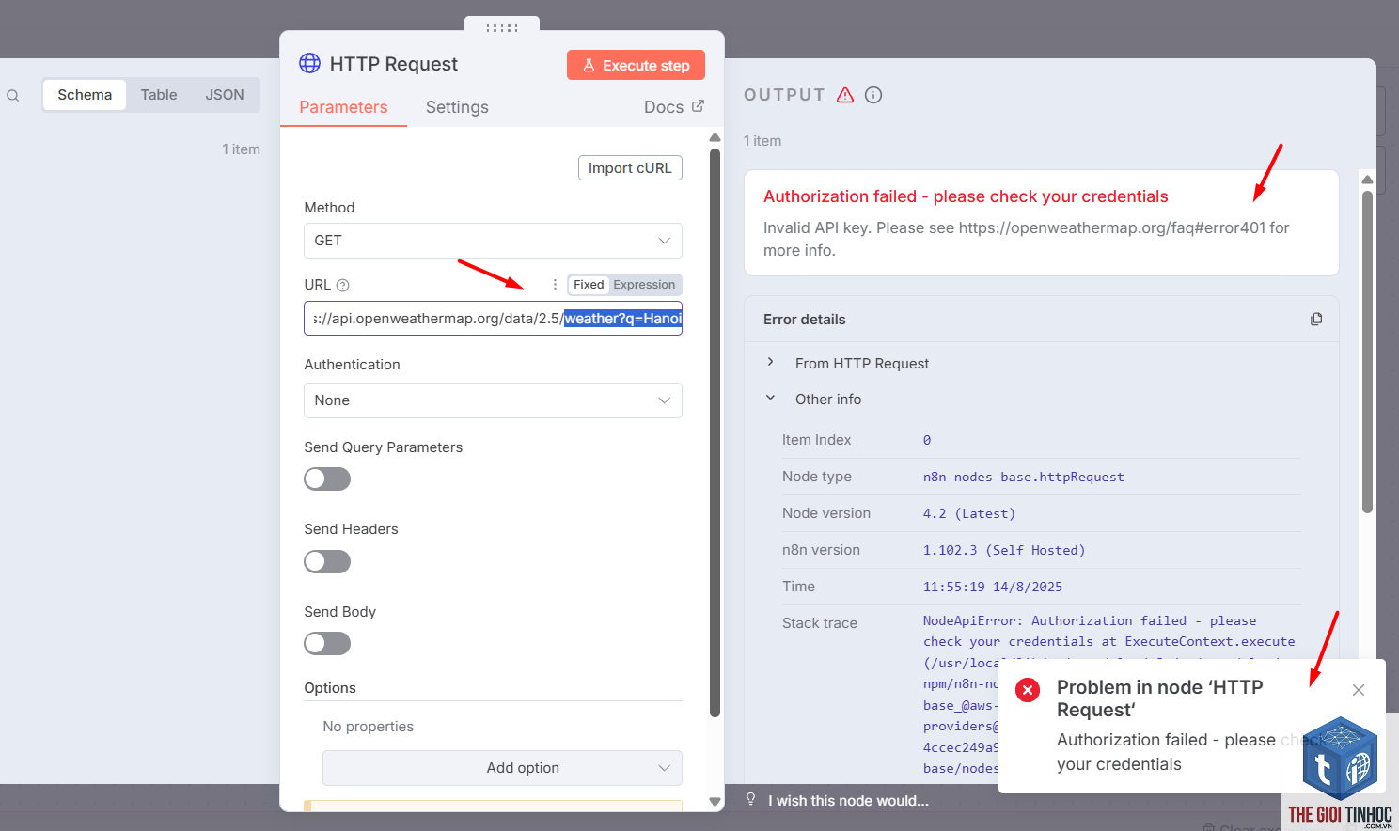Click the n8n-nodes-base.httpRequest value

[1023, 477]
